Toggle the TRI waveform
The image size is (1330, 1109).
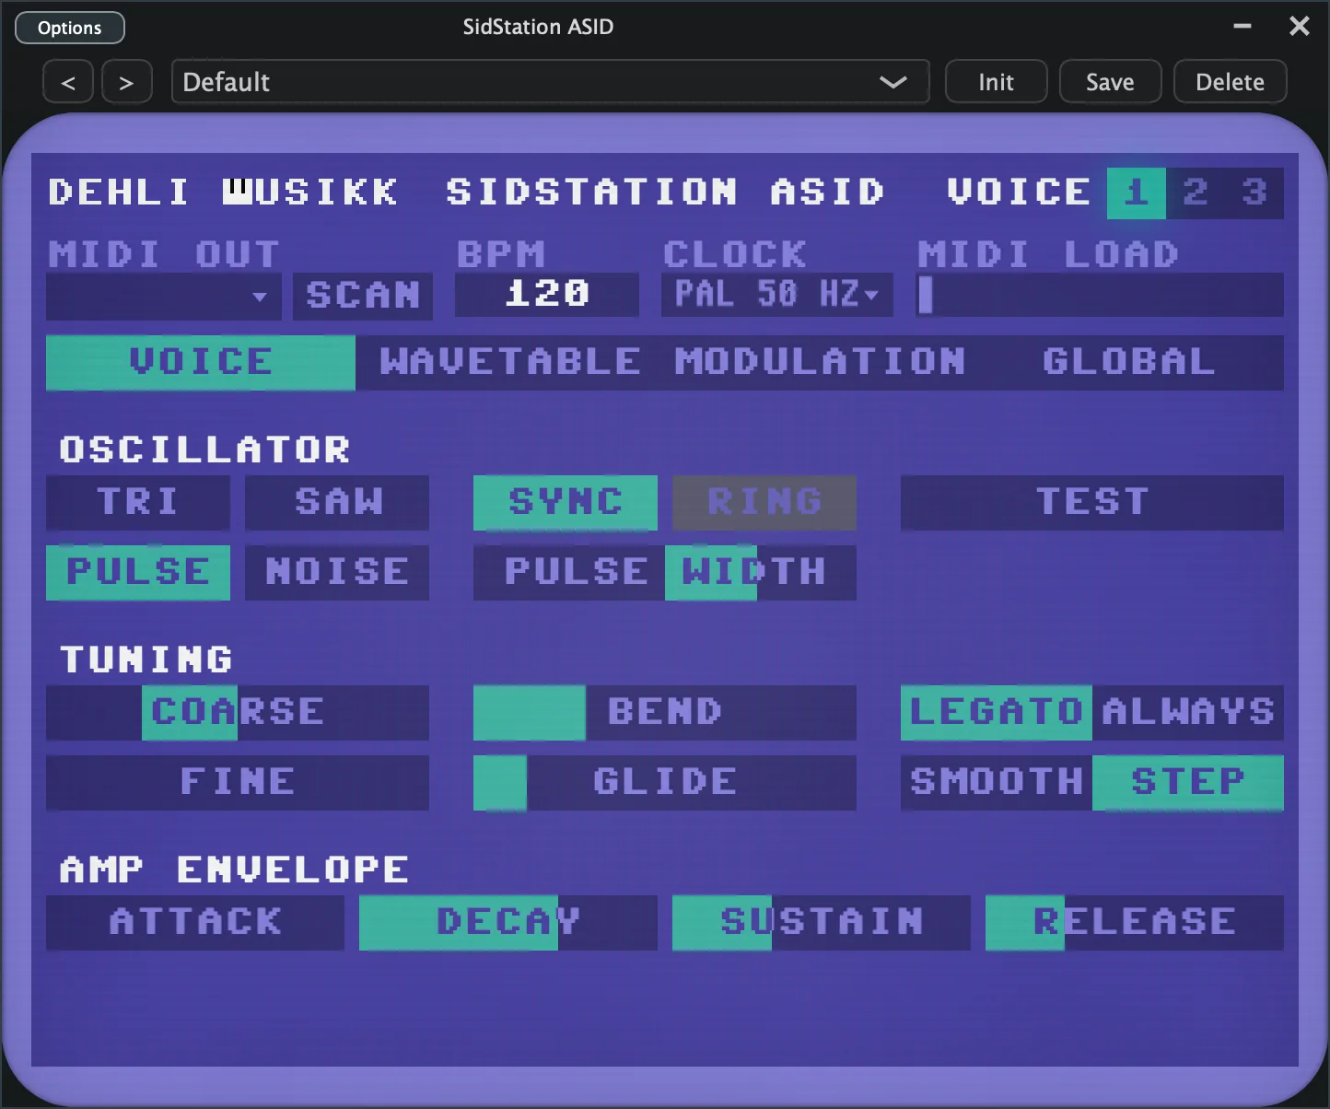[138, 502]
